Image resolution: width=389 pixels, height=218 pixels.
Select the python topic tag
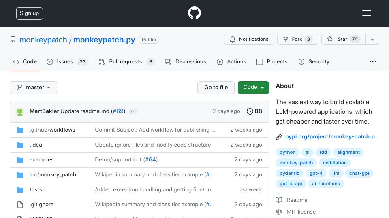288,152
